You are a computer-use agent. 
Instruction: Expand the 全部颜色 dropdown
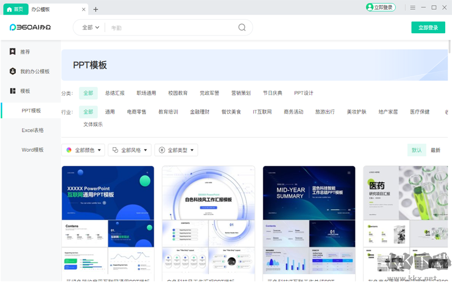pos(83,150)
